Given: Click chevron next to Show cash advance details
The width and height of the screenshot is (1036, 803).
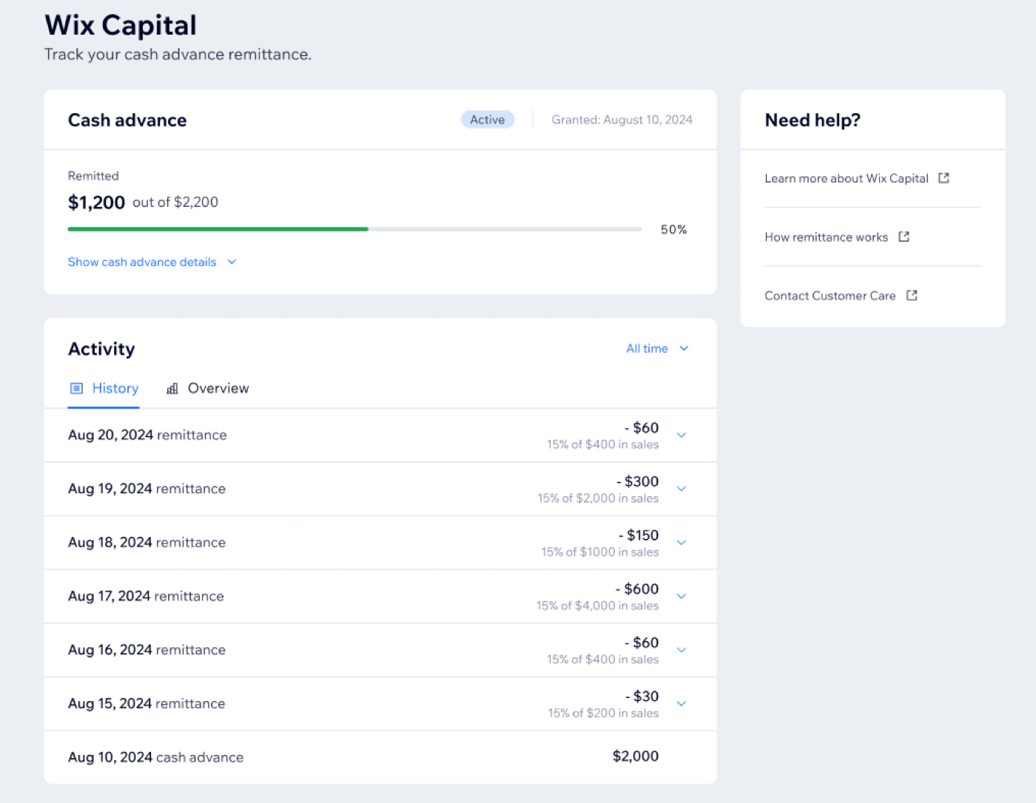Looking at the screenshot, I should pos(232,262).
